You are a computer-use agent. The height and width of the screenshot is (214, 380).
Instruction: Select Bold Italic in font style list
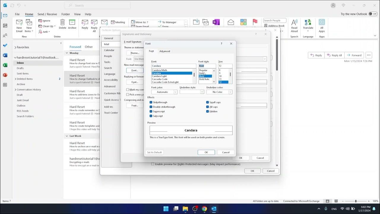(204, 79)
